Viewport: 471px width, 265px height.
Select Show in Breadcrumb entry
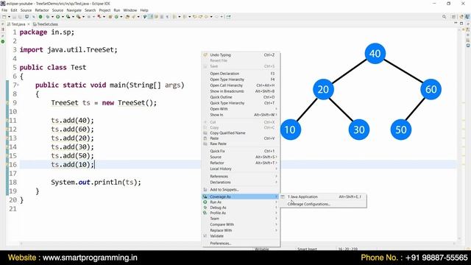241,91
